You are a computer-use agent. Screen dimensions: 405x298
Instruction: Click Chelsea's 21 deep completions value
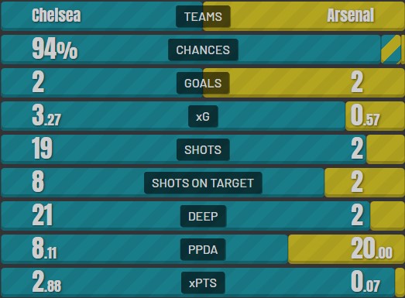43,215
